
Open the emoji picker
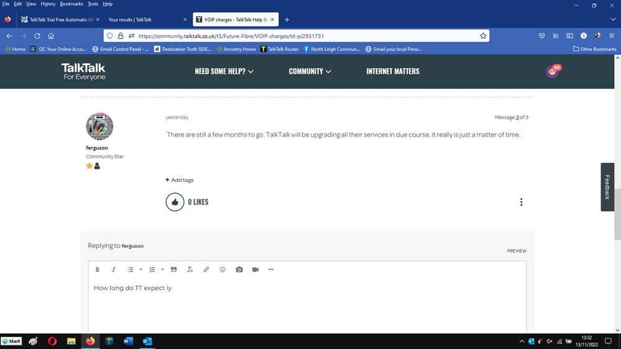click(223, 270)
